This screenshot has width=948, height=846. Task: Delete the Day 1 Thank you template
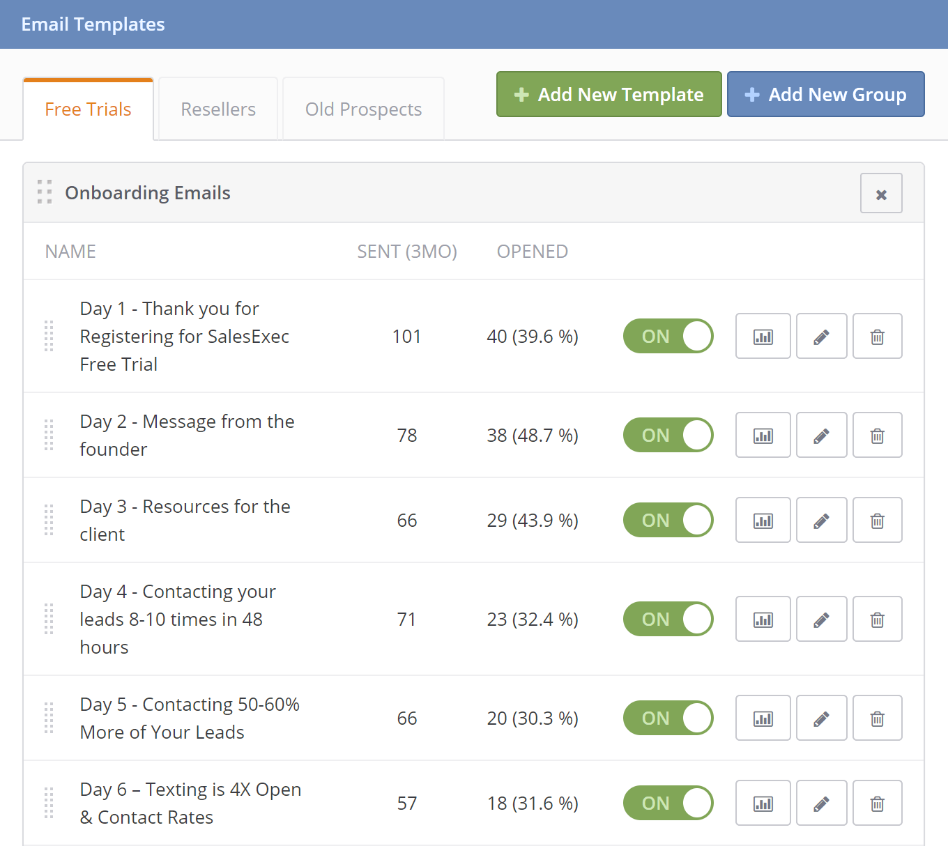877,336
